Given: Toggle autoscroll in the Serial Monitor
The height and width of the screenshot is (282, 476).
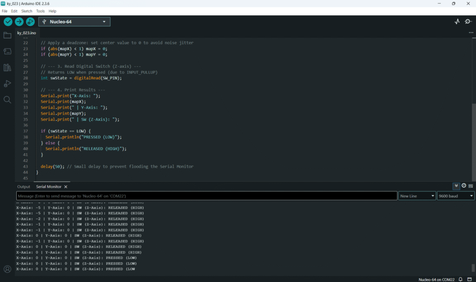Looking at the screenshot, I should (456, 186).
